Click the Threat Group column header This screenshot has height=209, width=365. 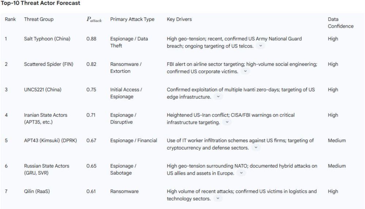click(39, 19)
